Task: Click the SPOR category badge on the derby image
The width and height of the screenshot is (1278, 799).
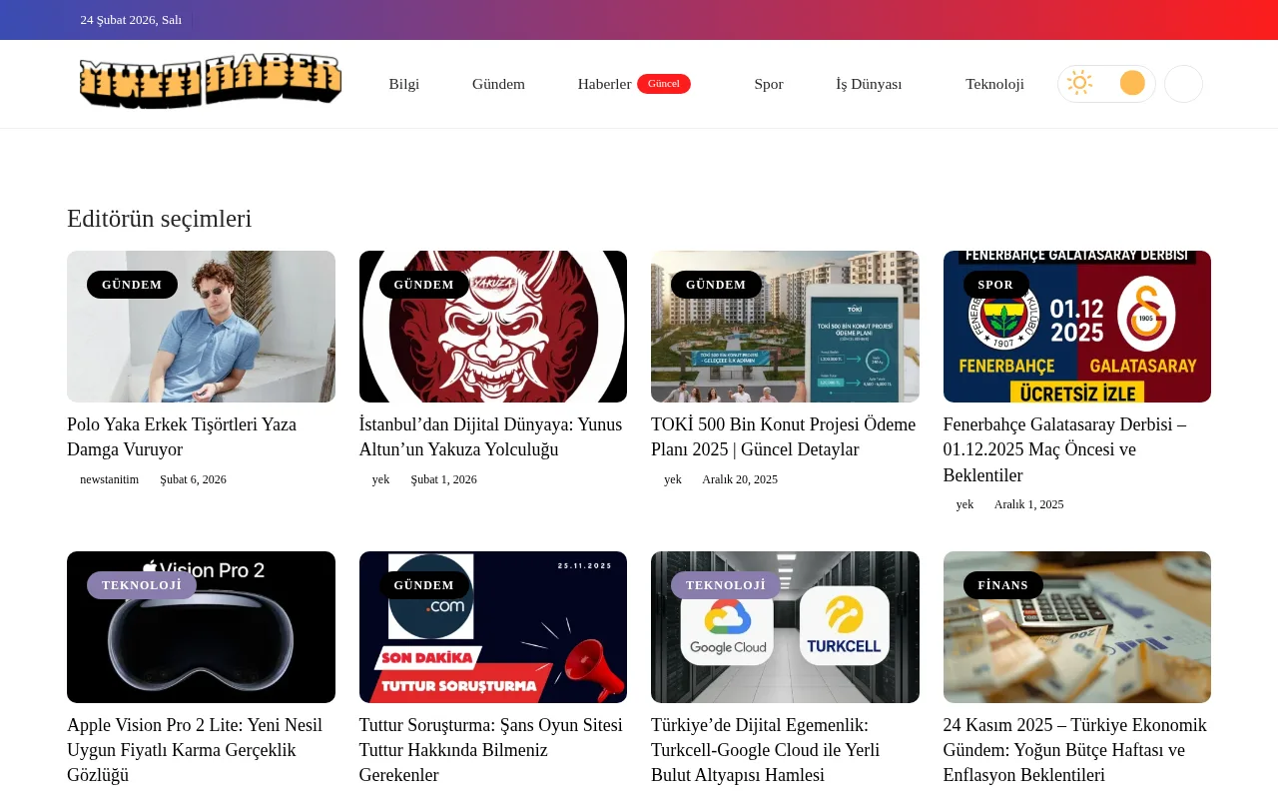Action: point(994,285)
